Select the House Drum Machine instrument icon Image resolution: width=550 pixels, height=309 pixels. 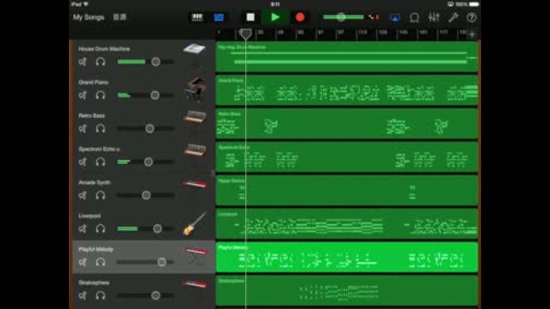click(194, 49)
